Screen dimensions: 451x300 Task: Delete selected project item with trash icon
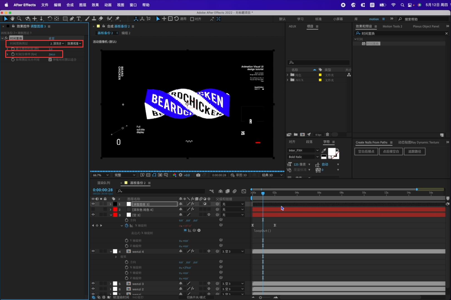pyautogui.click(x=328, y=134)
